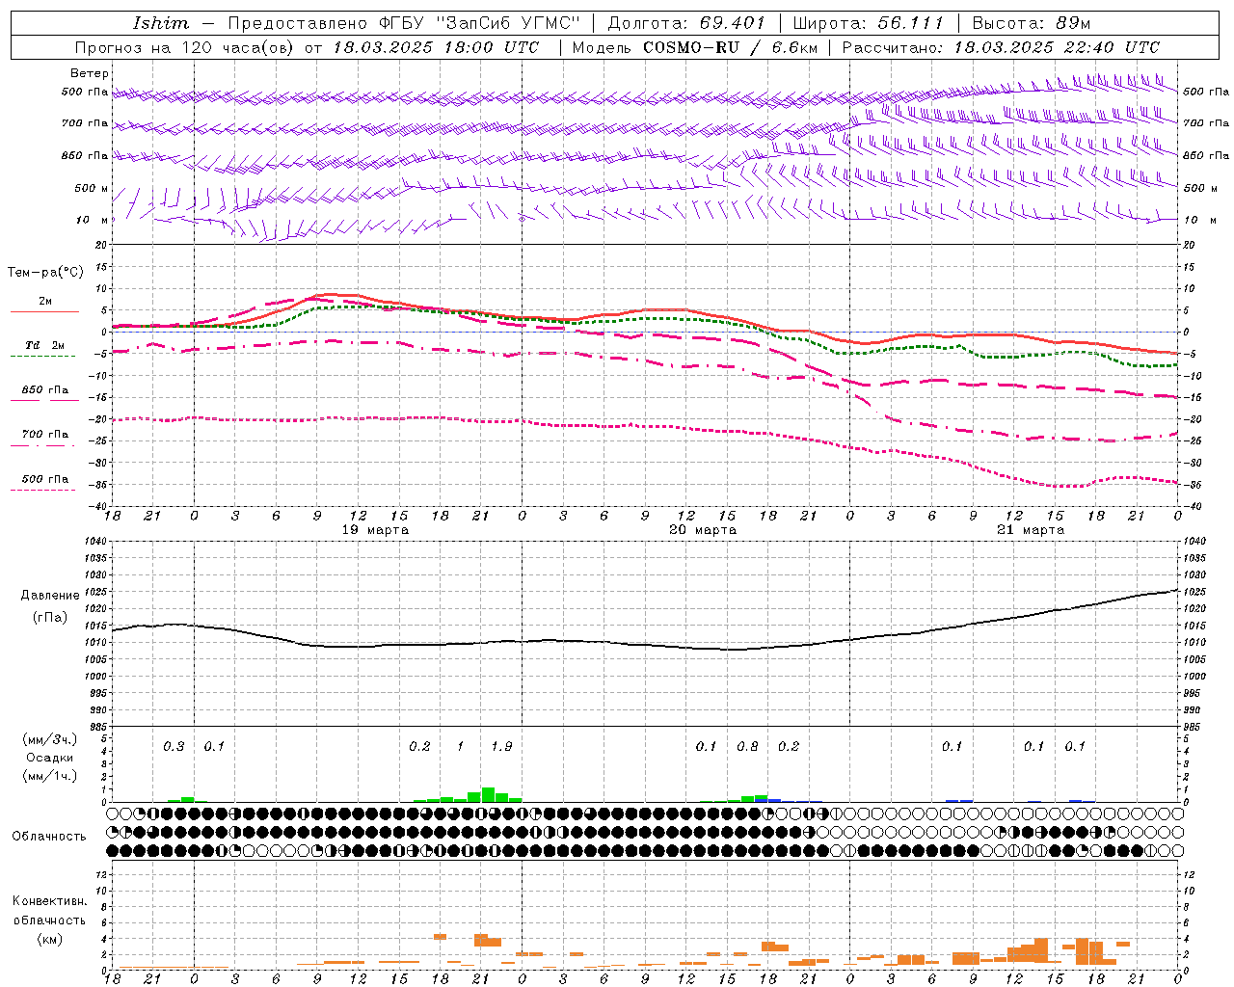Click the "Облачность" cloud cover label
Viewport: 1234px width, 987px height.
(49, 837)
